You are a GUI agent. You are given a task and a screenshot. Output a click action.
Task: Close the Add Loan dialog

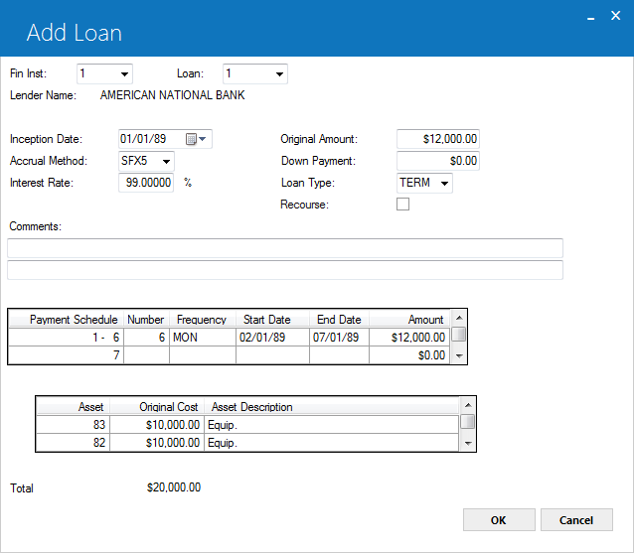pyautogui.click(x=615, y=16)
